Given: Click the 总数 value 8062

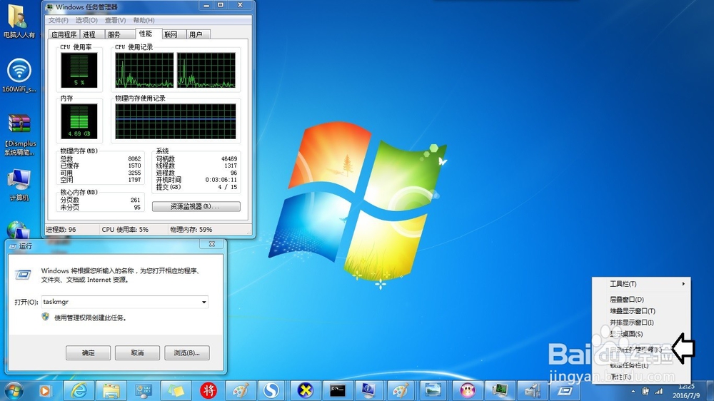Looking at the screenshot, I should click(135, 159).
